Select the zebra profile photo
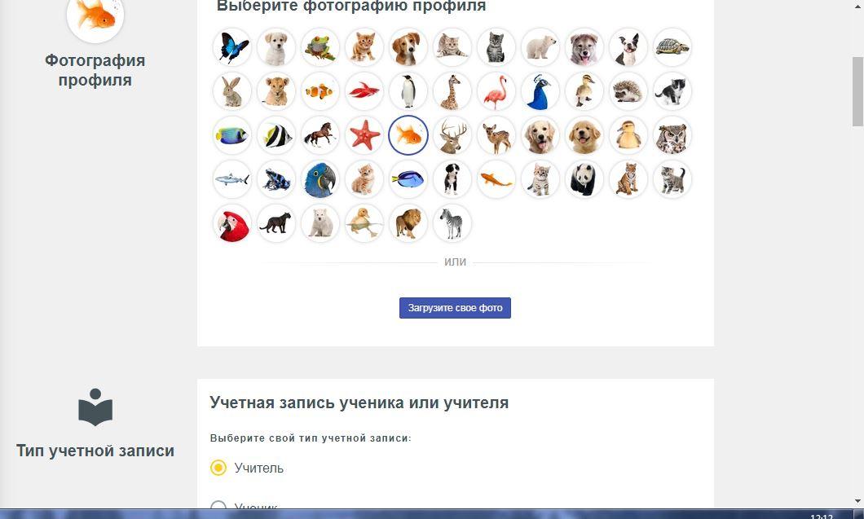This screenshot has width=864, height=519. coord(452,224)
